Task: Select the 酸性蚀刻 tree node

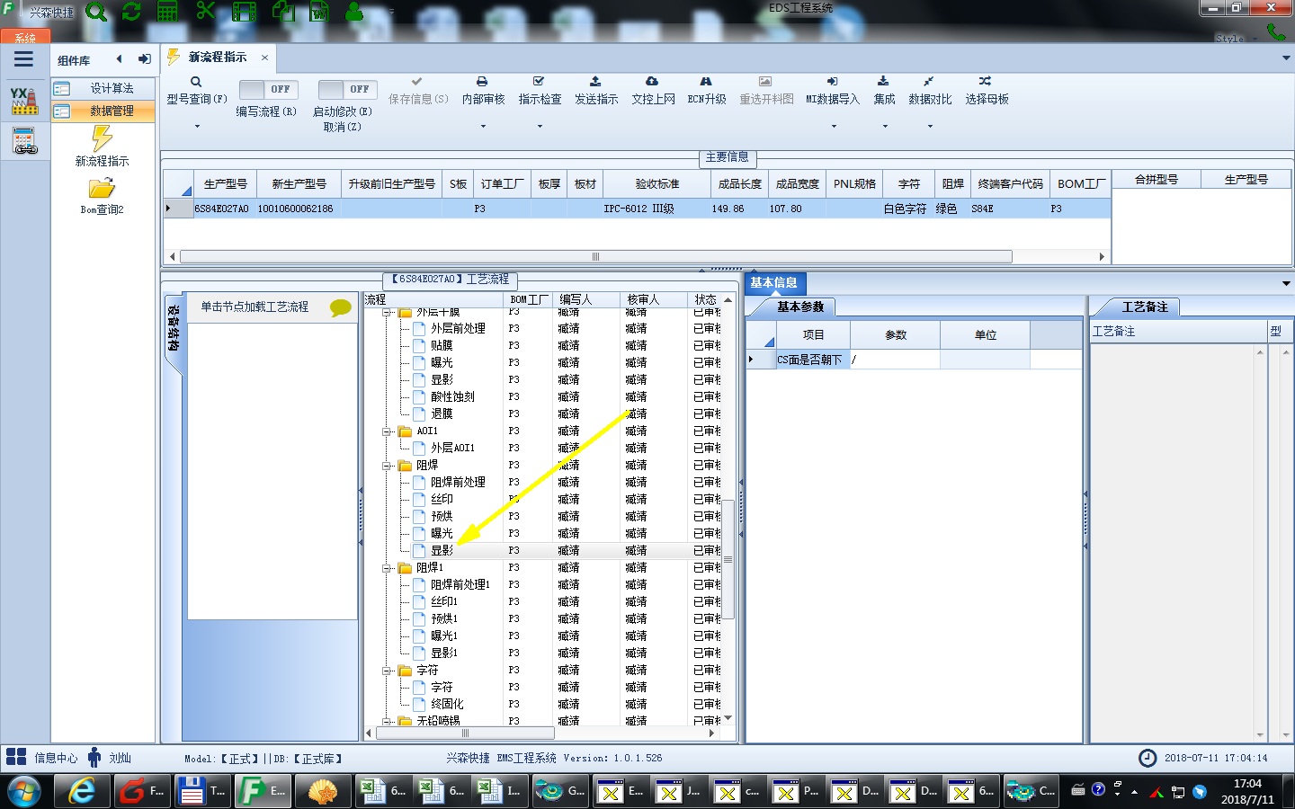Action: tap(452, 396)
